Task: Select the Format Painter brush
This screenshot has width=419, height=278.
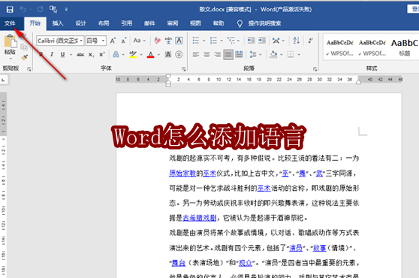Action: pyautogui.click(x=24, y=57)
